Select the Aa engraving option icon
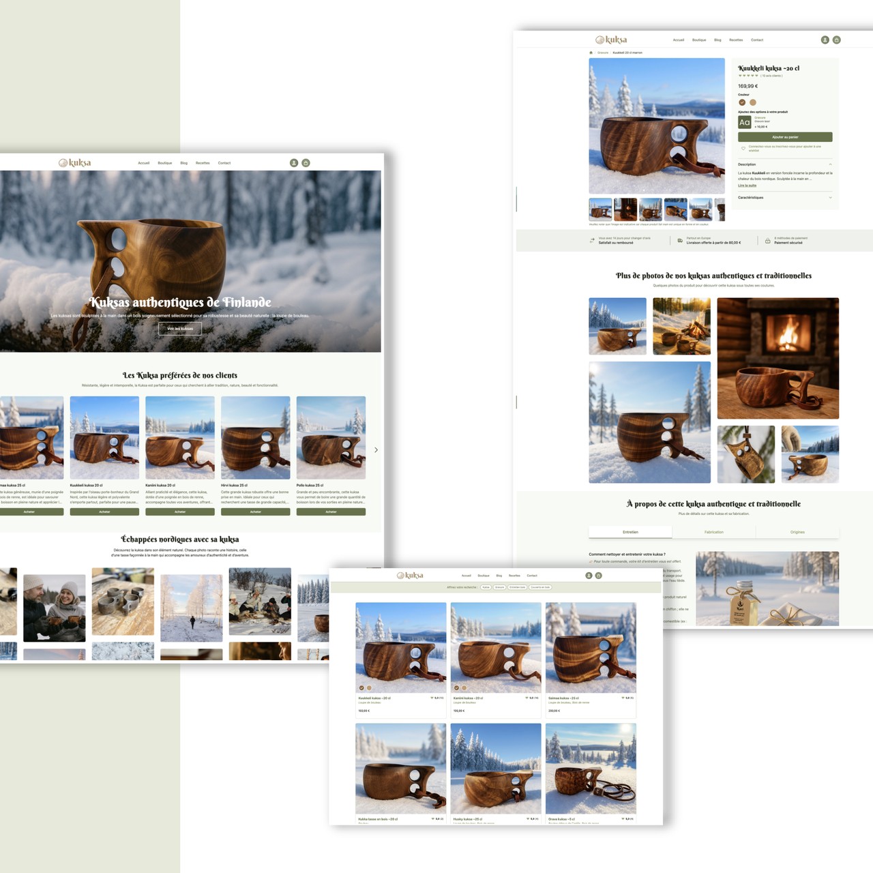The width and height of the screenshot is (873, 873). tap(744, 122)
